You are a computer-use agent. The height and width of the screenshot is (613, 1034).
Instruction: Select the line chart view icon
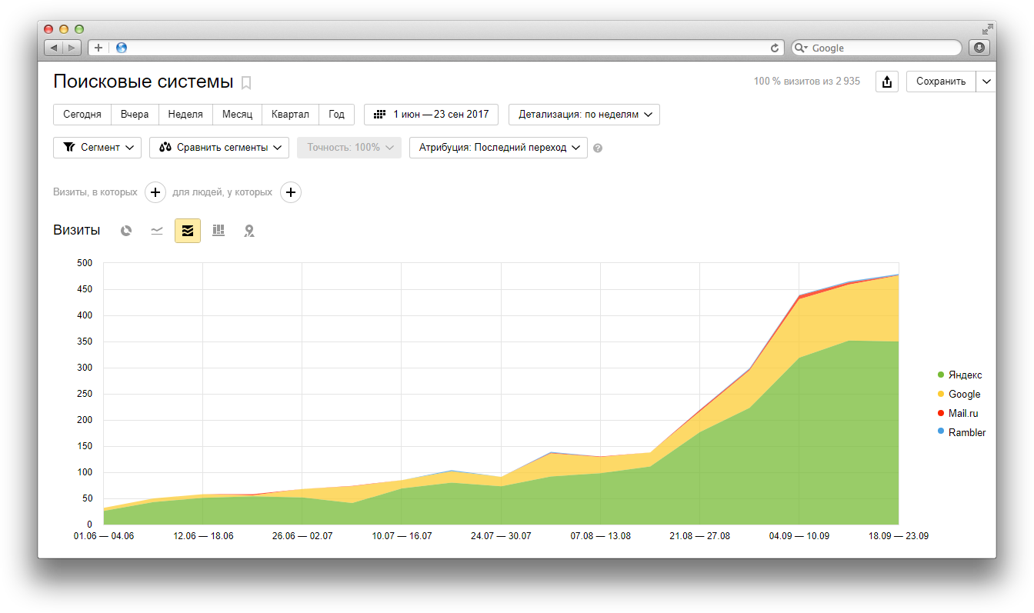[157, 231]
